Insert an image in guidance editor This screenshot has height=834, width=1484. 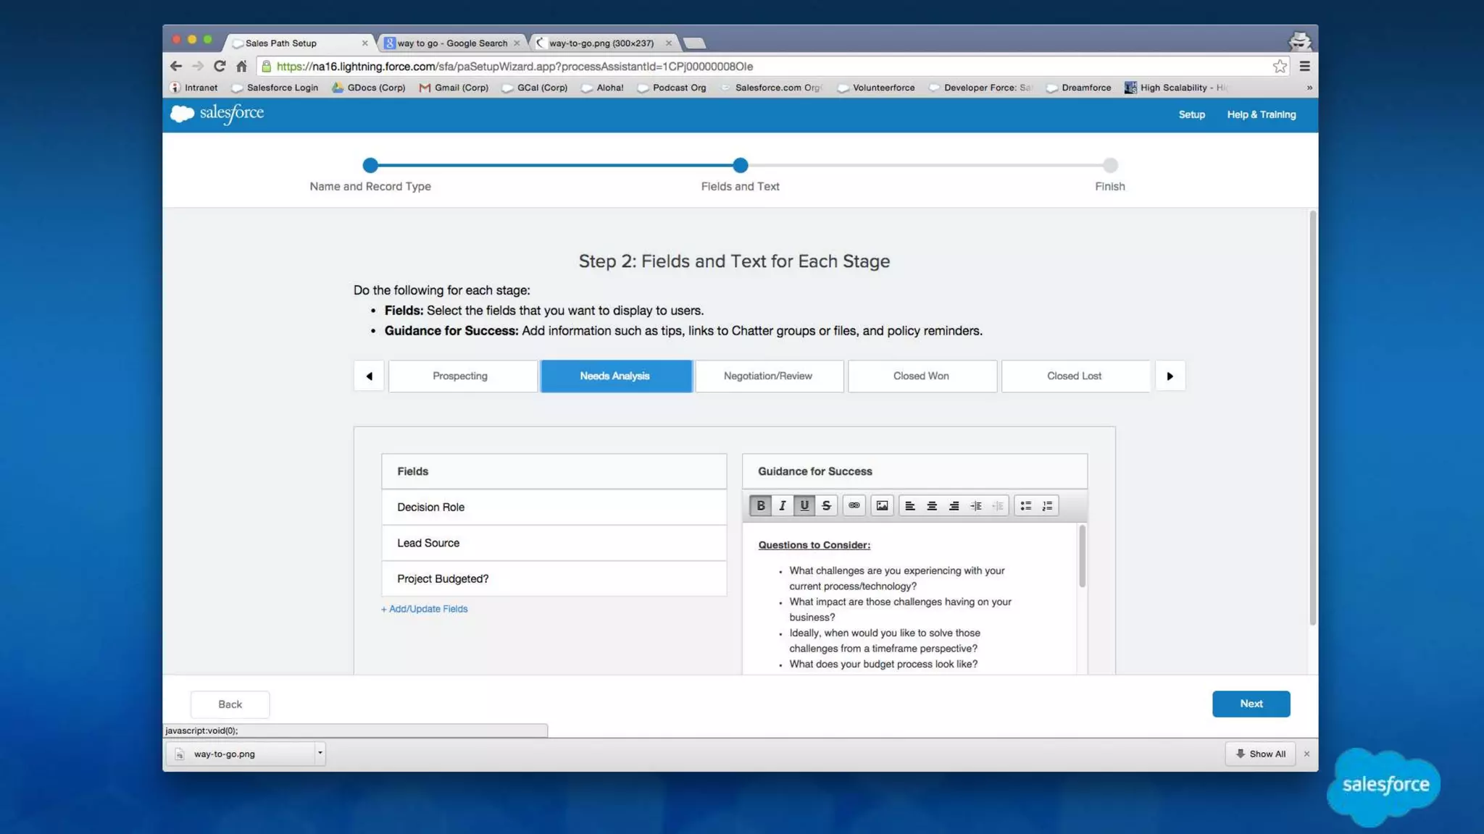click(882, 505)
